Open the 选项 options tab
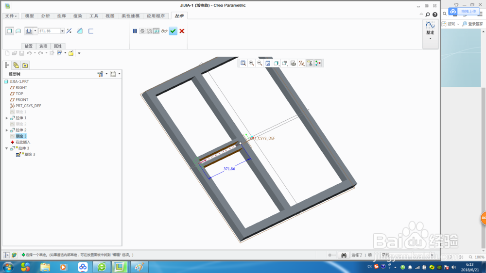Screen dimensions: 486x273 [x=43, y=46]
